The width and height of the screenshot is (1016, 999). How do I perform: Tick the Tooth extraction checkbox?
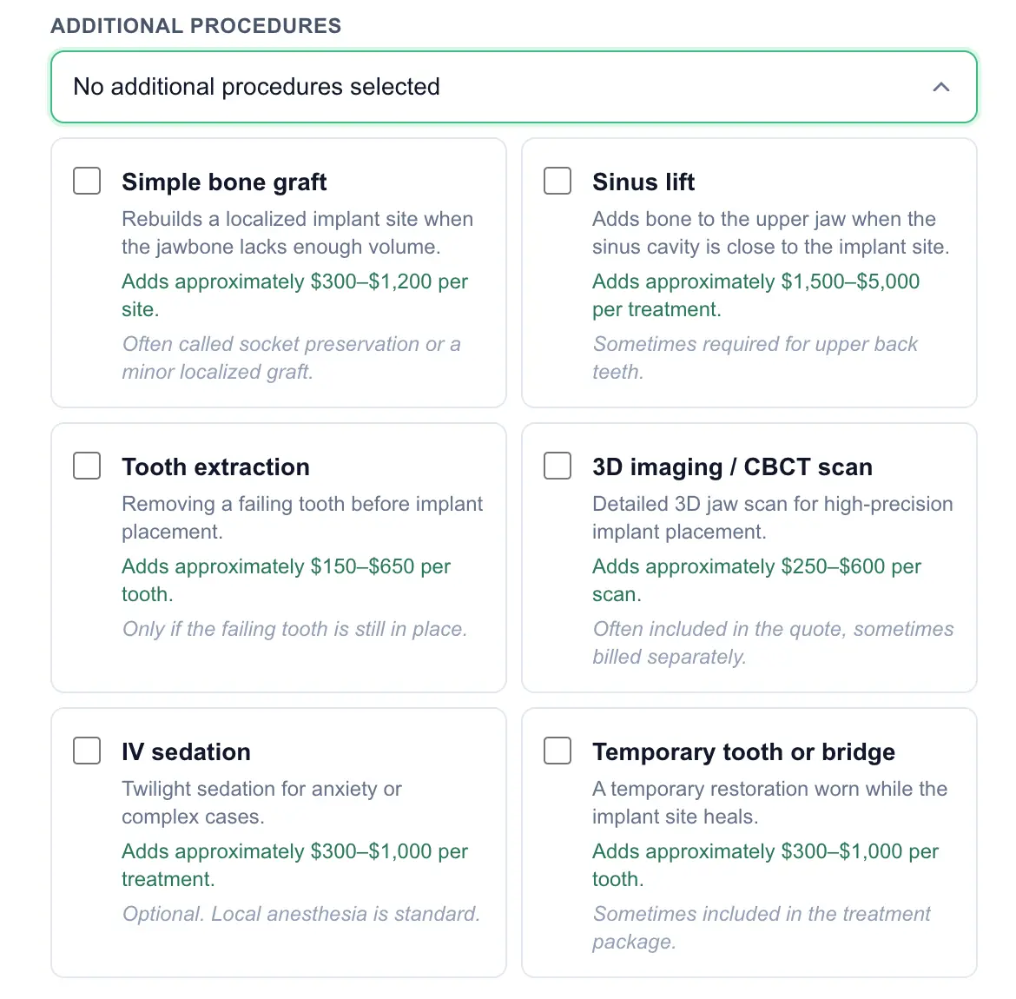(87, 466)
